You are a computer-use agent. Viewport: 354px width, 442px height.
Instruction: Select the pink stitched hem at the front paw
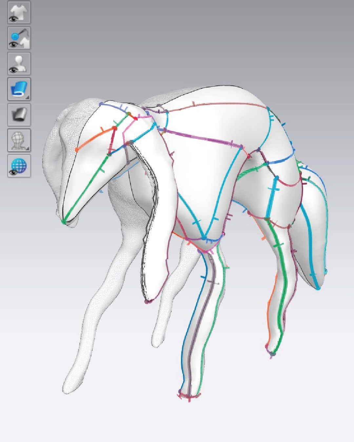pos(189,396)
